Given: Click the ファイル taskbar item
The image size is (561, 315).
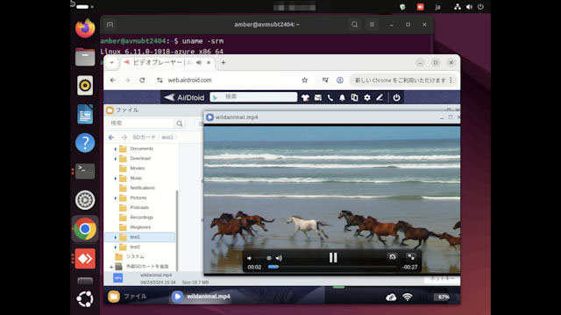Looking at the screenshot, I should tap(128, 297).
